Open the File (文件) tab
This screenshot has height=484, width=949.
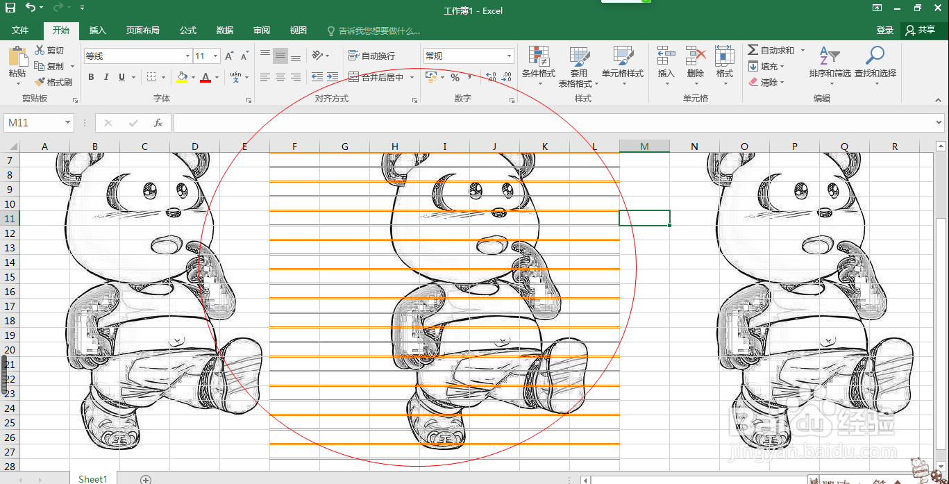pos(20,31)
